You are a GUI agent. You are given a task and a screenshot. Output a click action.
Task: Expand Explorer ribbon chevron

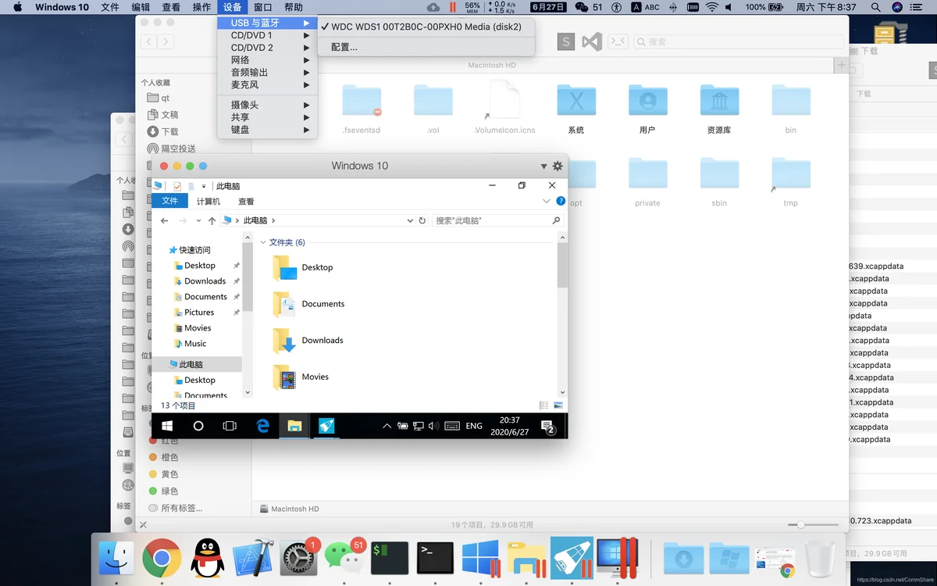click(547, 201)
